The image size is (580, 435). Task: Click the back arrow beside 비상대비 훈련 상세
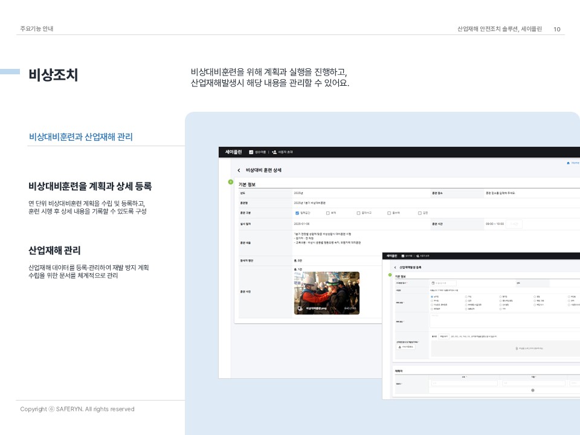coord(239,171)
